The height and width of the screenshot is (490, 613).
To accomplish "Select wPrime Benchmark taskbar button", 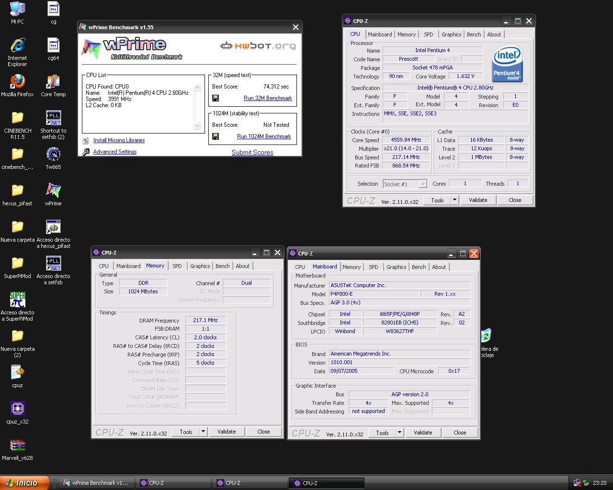I will (95, 483).
